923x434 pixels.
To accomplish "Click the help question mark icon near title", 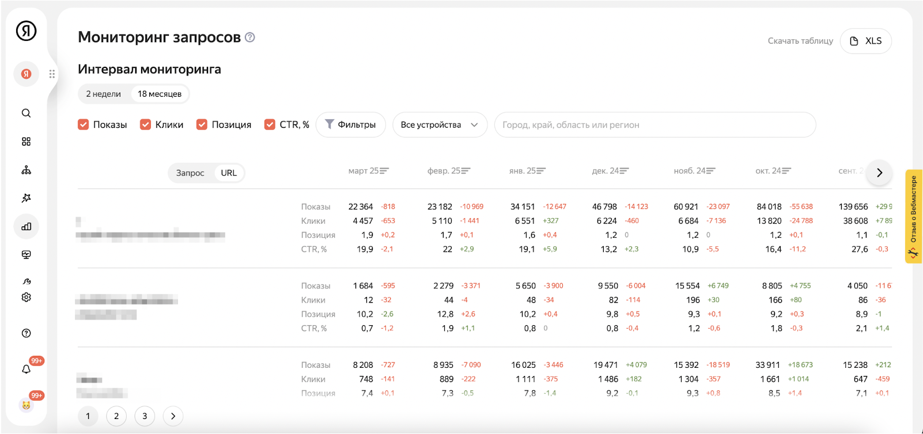I will [x=249, y=37].
